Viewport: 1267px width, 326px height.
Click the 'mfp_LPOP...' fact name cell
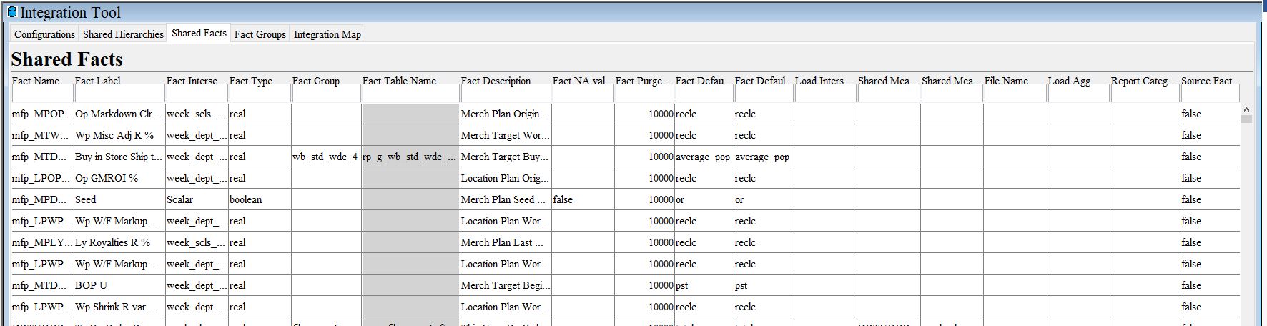pyautogui.click(x=42, y=178)
